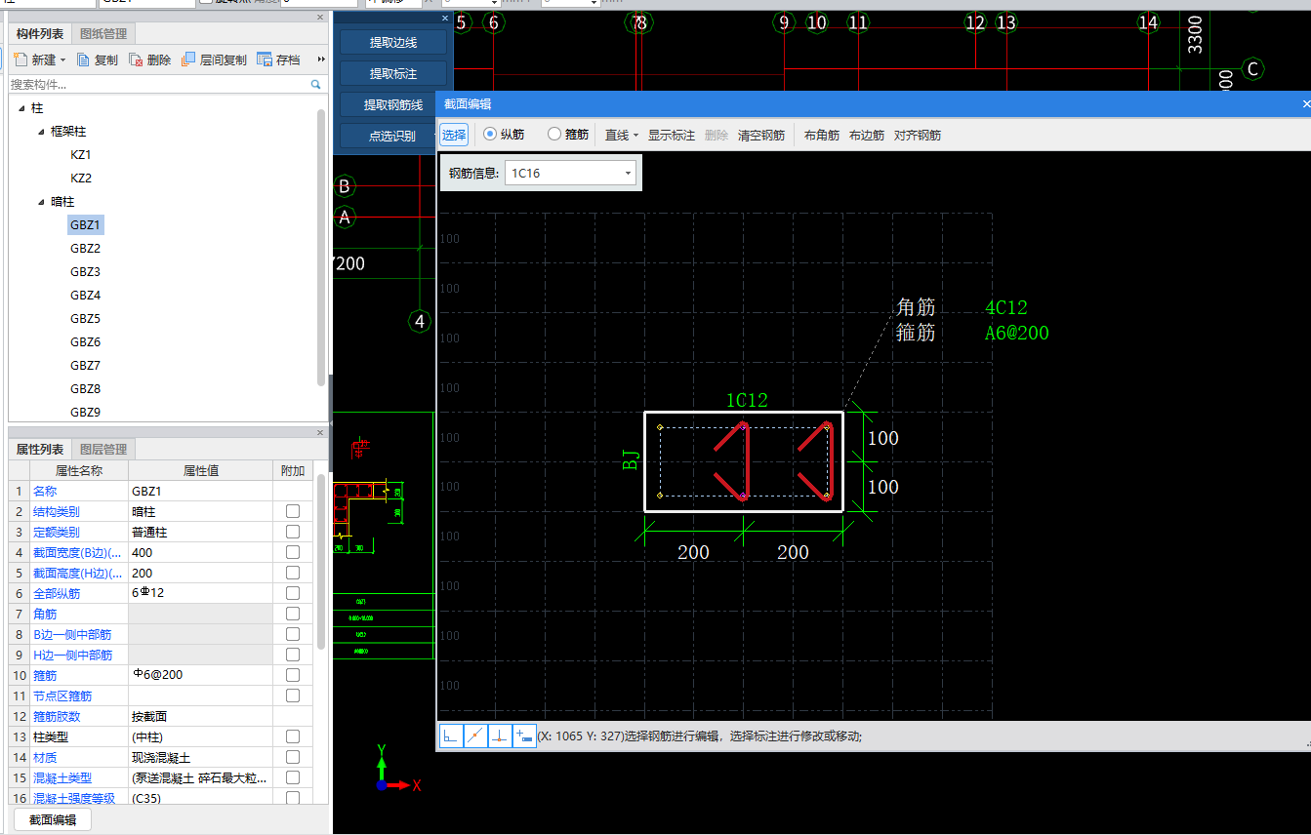Click the green 1C12 rebar label
Screen dimensions: 1311x835
[747, 400]
